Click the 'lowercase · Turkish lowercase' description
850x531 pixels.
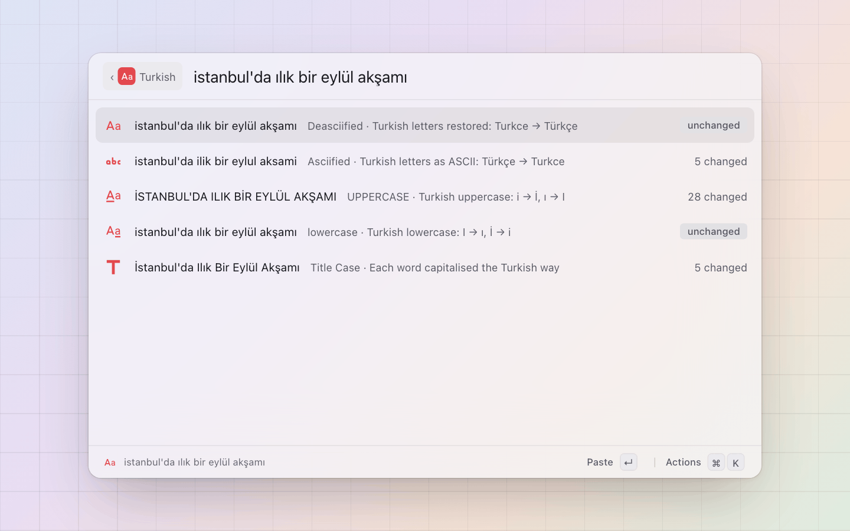pos(409,232)
